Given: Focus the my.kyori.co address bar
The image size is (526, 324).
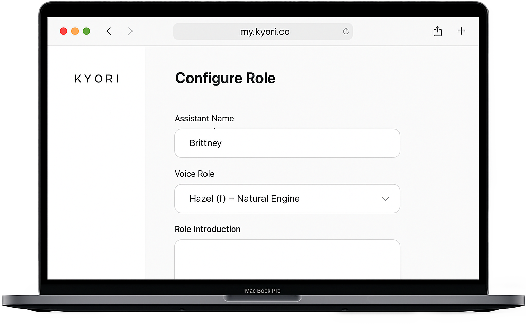Looking at the screenshot, I should [x=265, y=31].
